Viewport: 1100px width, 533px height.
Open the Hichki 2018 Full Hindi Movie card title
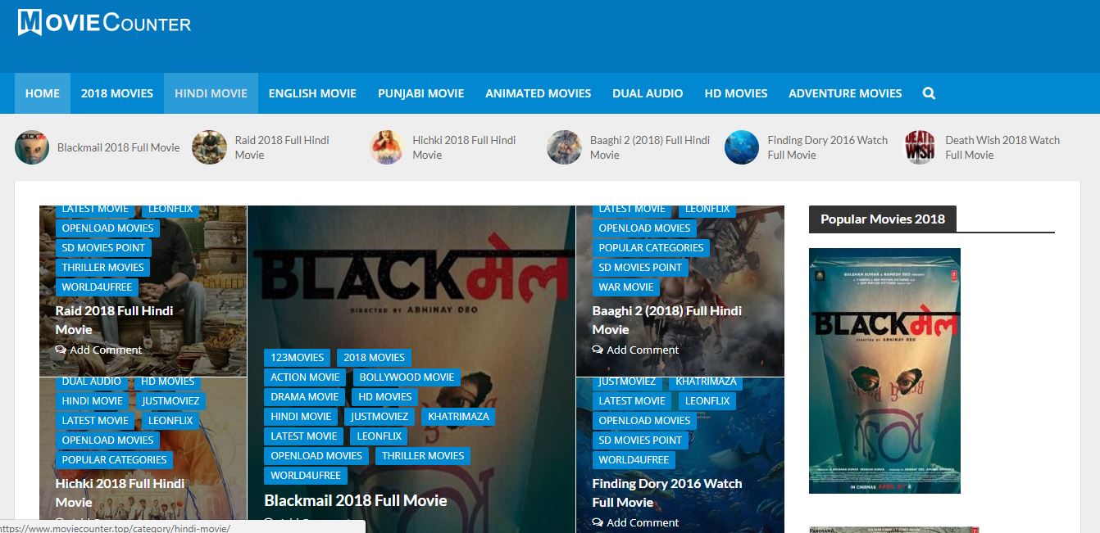(x=120, y=493)
